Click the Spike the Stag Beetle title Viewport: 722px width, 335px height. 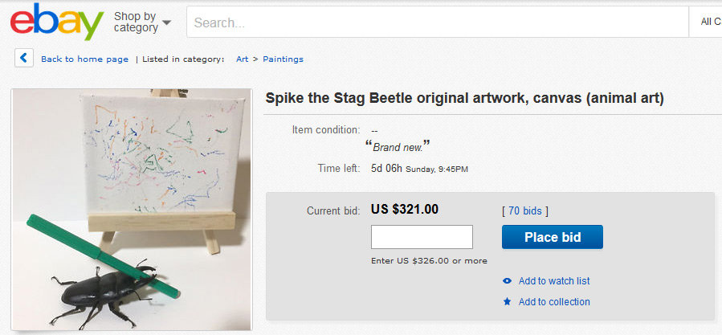464,99
